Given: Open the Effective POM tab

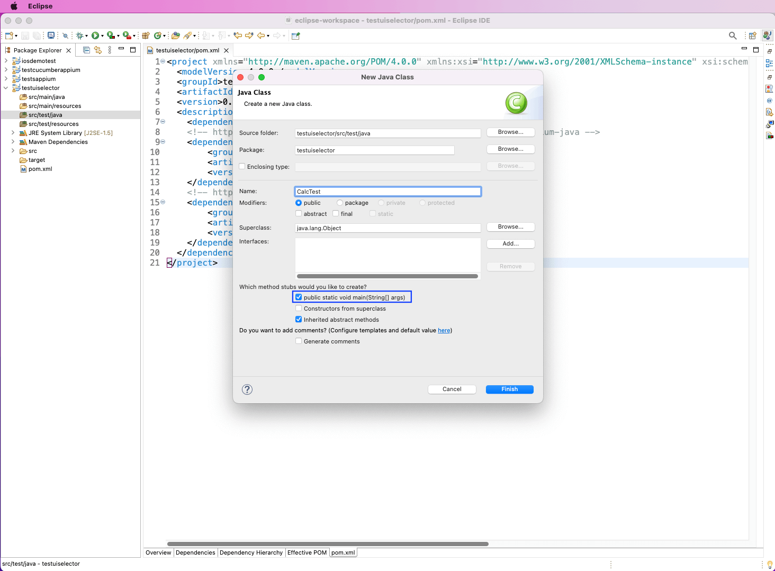Looking at the screenshot, I should point(307,552).
